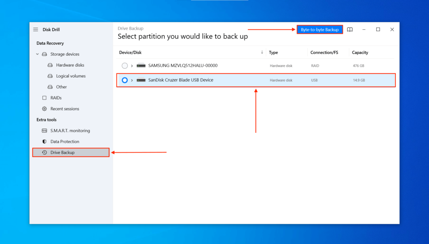Open the help documentation book icon
The height and width of the screenshot is (244, 429).
(350, 29)
